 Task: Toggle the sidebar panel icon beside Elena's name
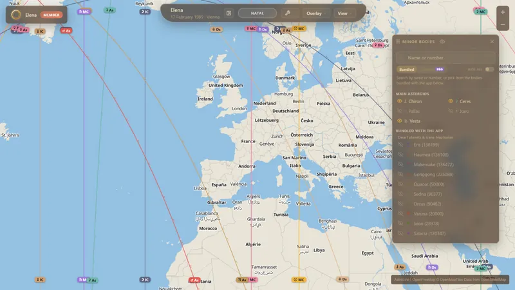(x=229, y=13)
